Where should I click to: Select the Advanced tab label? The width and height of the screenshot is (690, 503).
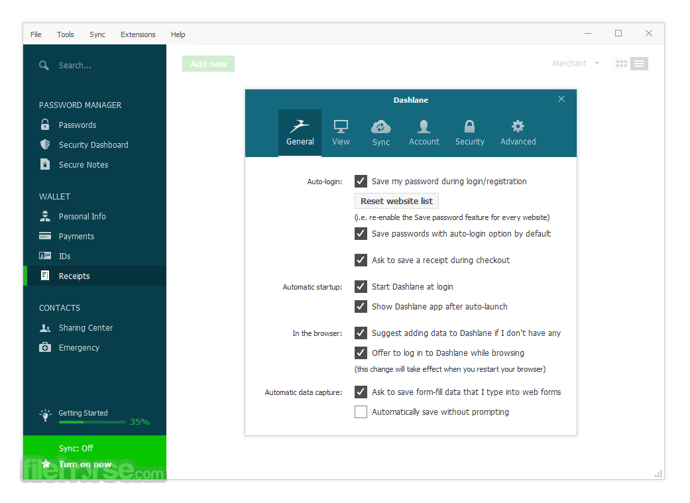(x=518, y=142)
